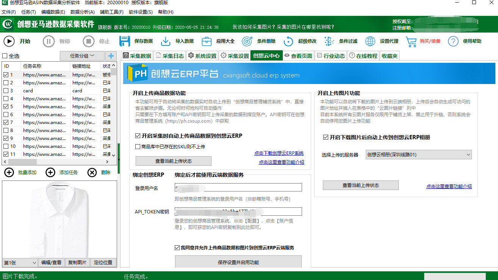Click the 定位位置 button
The height and width of the screenshot is (280, 498).
[x=103, y=263]
